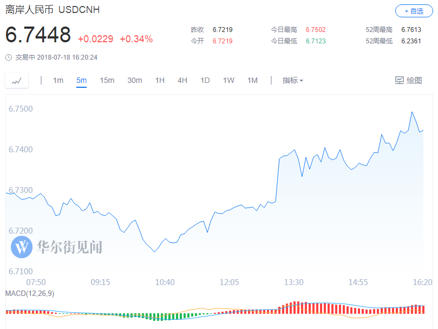Screen dimensions: 438x329
Task: Click the clock icon beside trading time
Action: click(8, 57)
